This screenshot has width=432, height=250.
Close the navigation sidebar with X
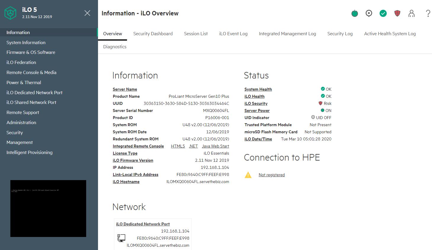click(x=87, y=13)
